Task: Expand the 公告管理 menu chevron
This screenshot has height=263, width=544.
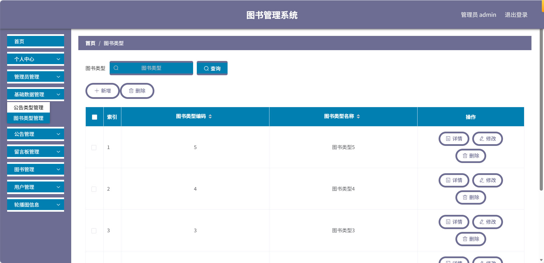Action: pos(58,134)
